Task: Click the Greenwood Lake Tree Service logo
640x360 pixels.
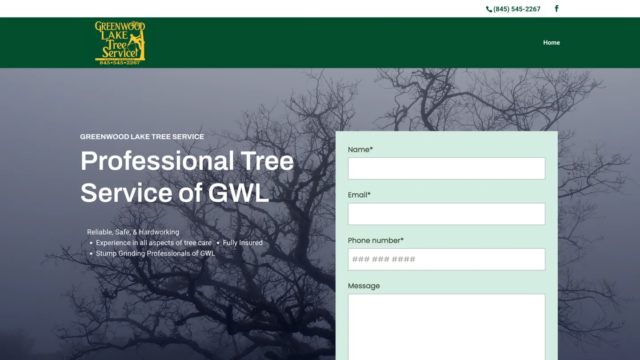Action: pos(119,42)
